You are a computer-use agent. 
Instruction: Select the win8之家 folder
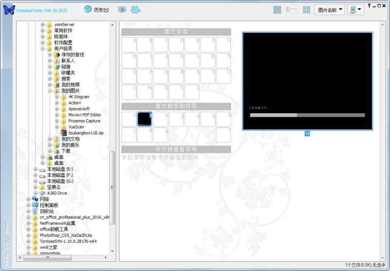[x=48, y=248]
